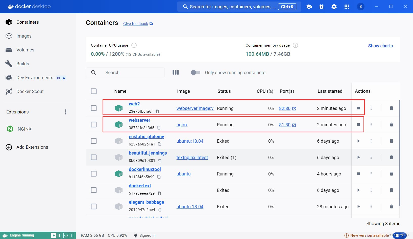Open the apps grid icon in header
The image size is (413, 239).
[x=347, y=7]
